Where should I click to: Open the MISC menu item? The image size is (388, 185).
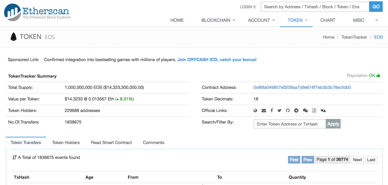click(359, 20)
